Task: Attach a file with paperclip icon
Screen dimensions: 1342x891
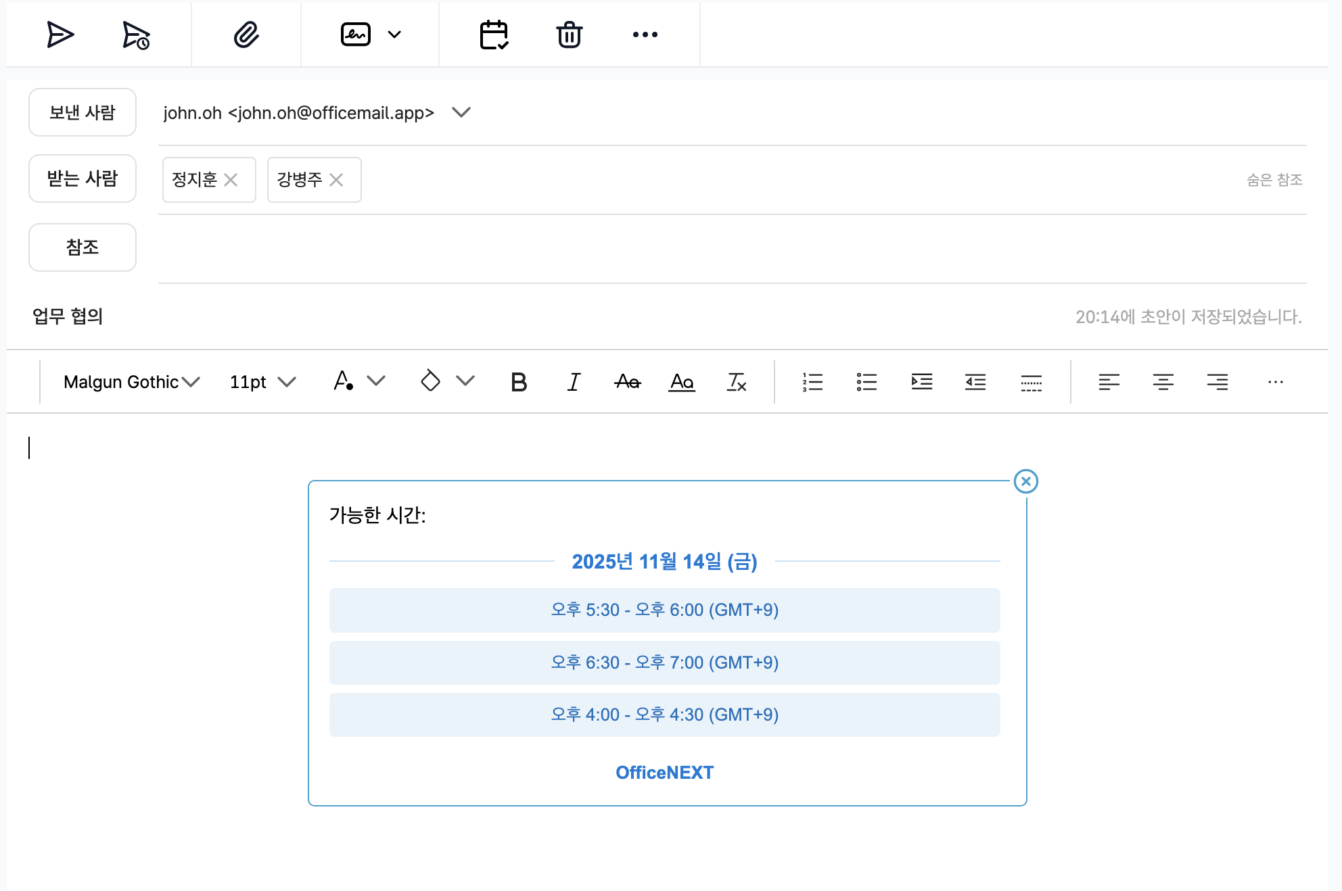Action: 246,34
